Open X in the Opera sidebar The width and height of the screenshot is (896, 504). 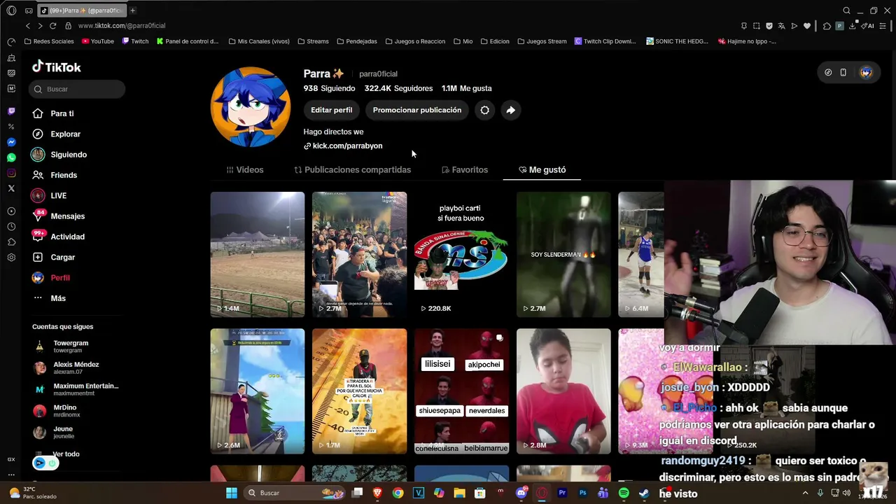11,188
